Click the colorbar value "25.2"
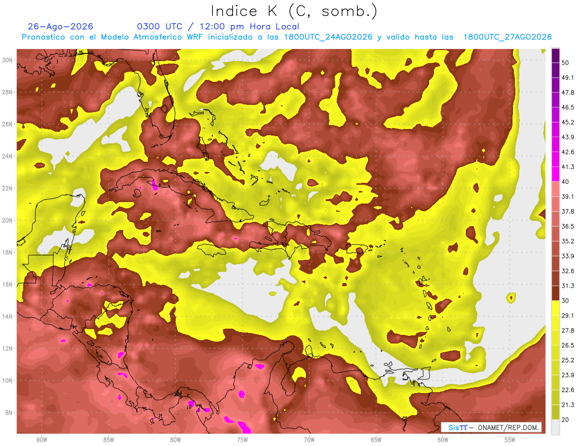Screen dimensions: 578x446 click(567, 360)
